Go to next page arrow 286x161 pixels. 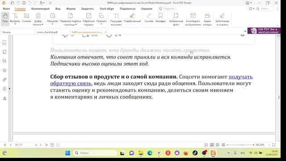(41, 145)
